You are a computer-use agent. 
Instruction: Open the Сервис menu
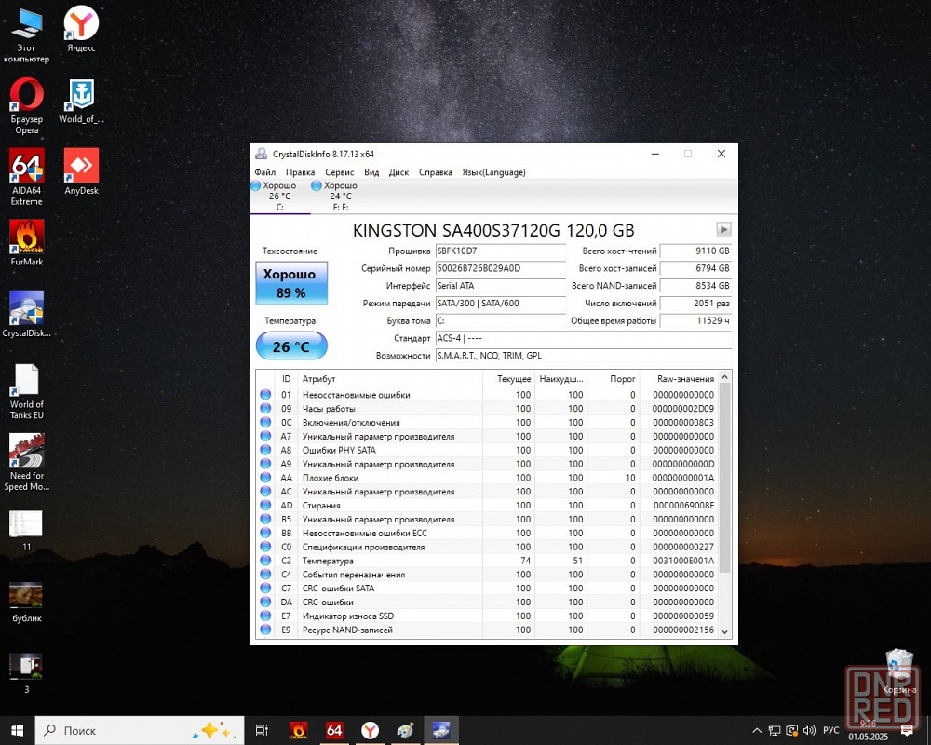pos(340,172)
